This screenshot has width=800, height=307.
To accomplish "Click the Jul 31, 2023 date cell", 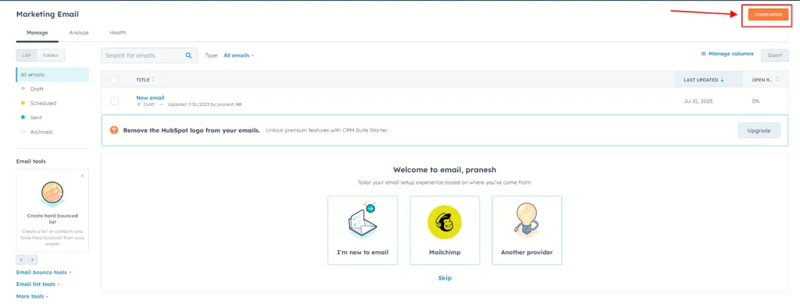I will pos(698,101).
